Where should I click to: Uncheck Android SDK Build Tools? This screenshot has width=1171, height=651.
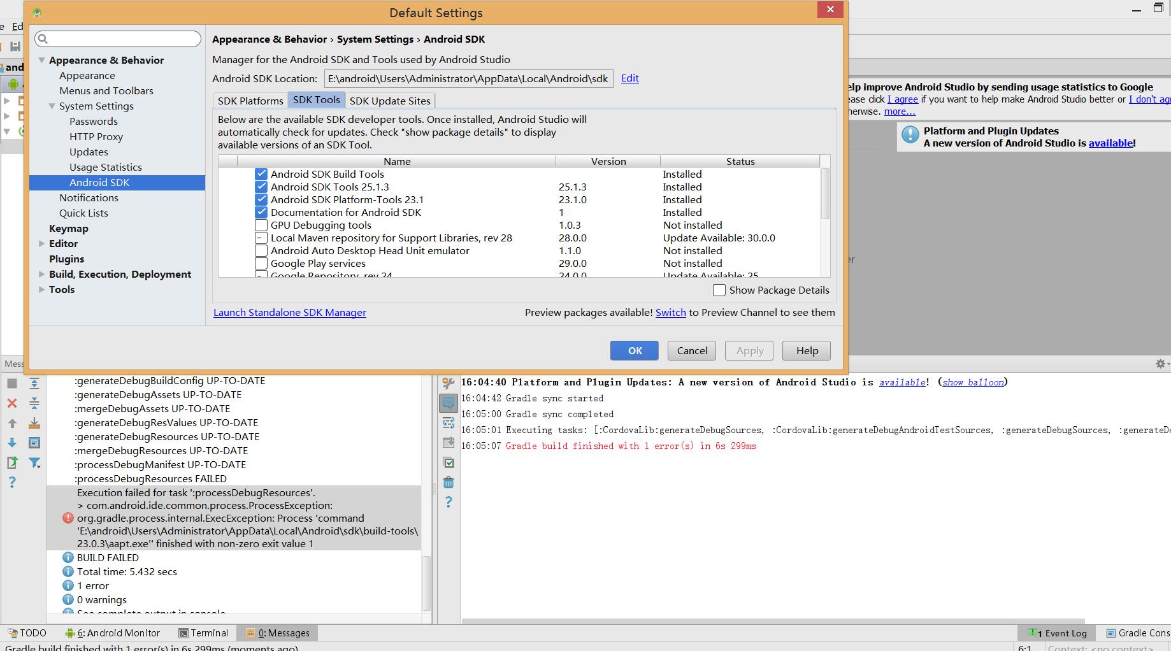pos(261,174)
